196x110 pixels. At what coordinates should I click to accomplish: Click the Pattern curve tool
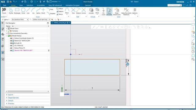point(60,12)
